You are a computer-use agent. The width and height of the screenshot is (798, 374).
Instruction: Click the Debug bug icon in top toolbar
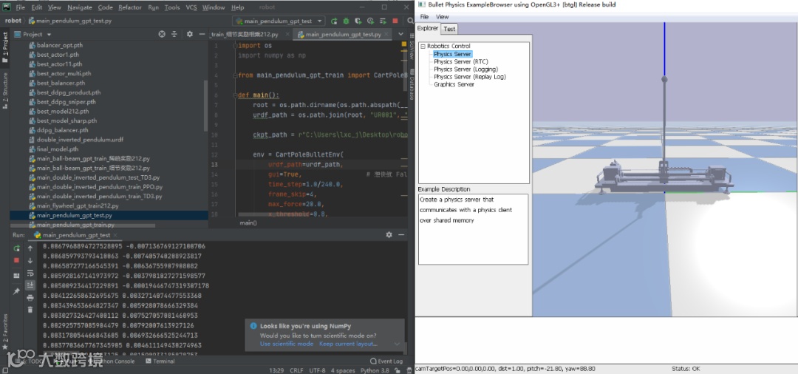pyautogui.click(x=346, y=21)
